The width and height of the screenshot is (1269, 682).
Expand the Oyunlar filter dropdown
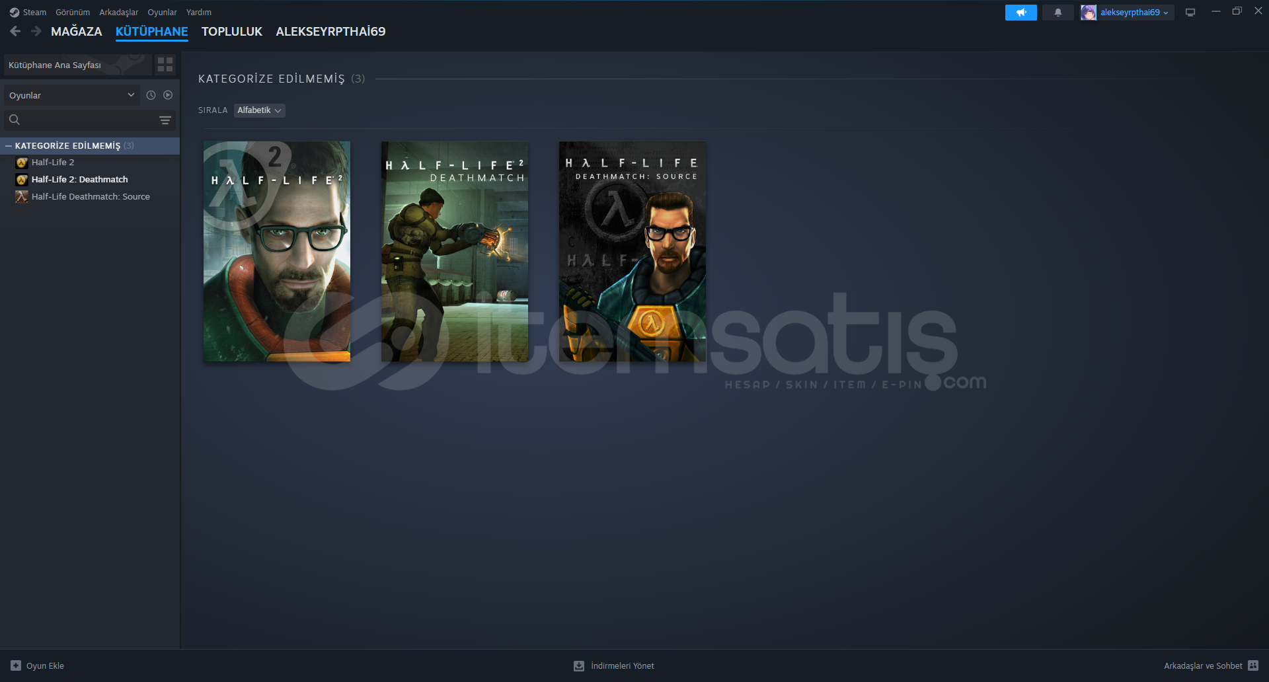(72, 95)
